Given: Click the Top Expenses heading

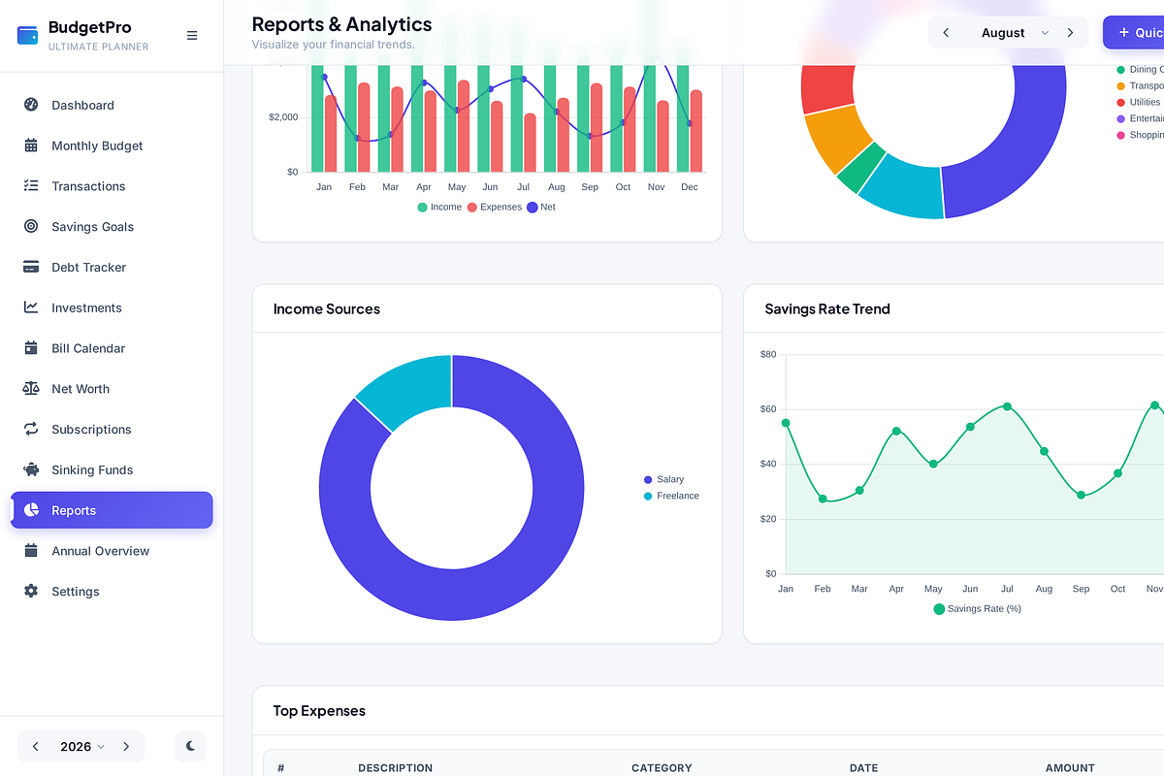Looking at the screenshot, I should 319,711.
